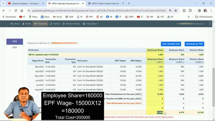Select Passbook in EPFO navbar
The width and height of the screenshot is (215, 121).
[x=40, y=24]
